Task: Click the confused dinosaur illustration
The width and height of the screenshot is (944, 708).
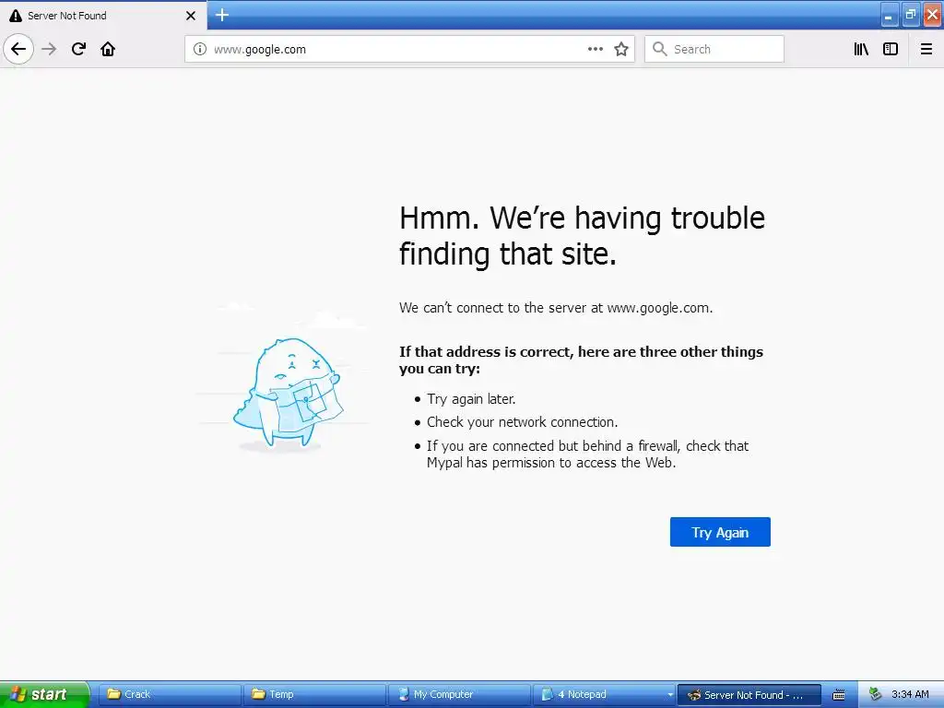Action: pos(288,391)
